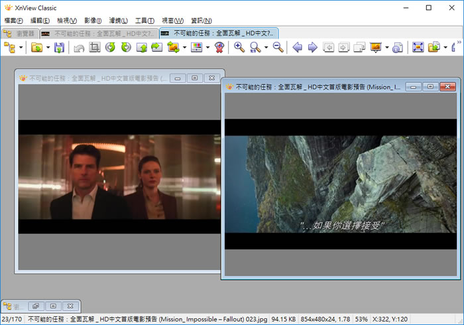The width and height of the screenshot is (464, 325).
Task: Click the red-eye correction icon
Action: 219,47
